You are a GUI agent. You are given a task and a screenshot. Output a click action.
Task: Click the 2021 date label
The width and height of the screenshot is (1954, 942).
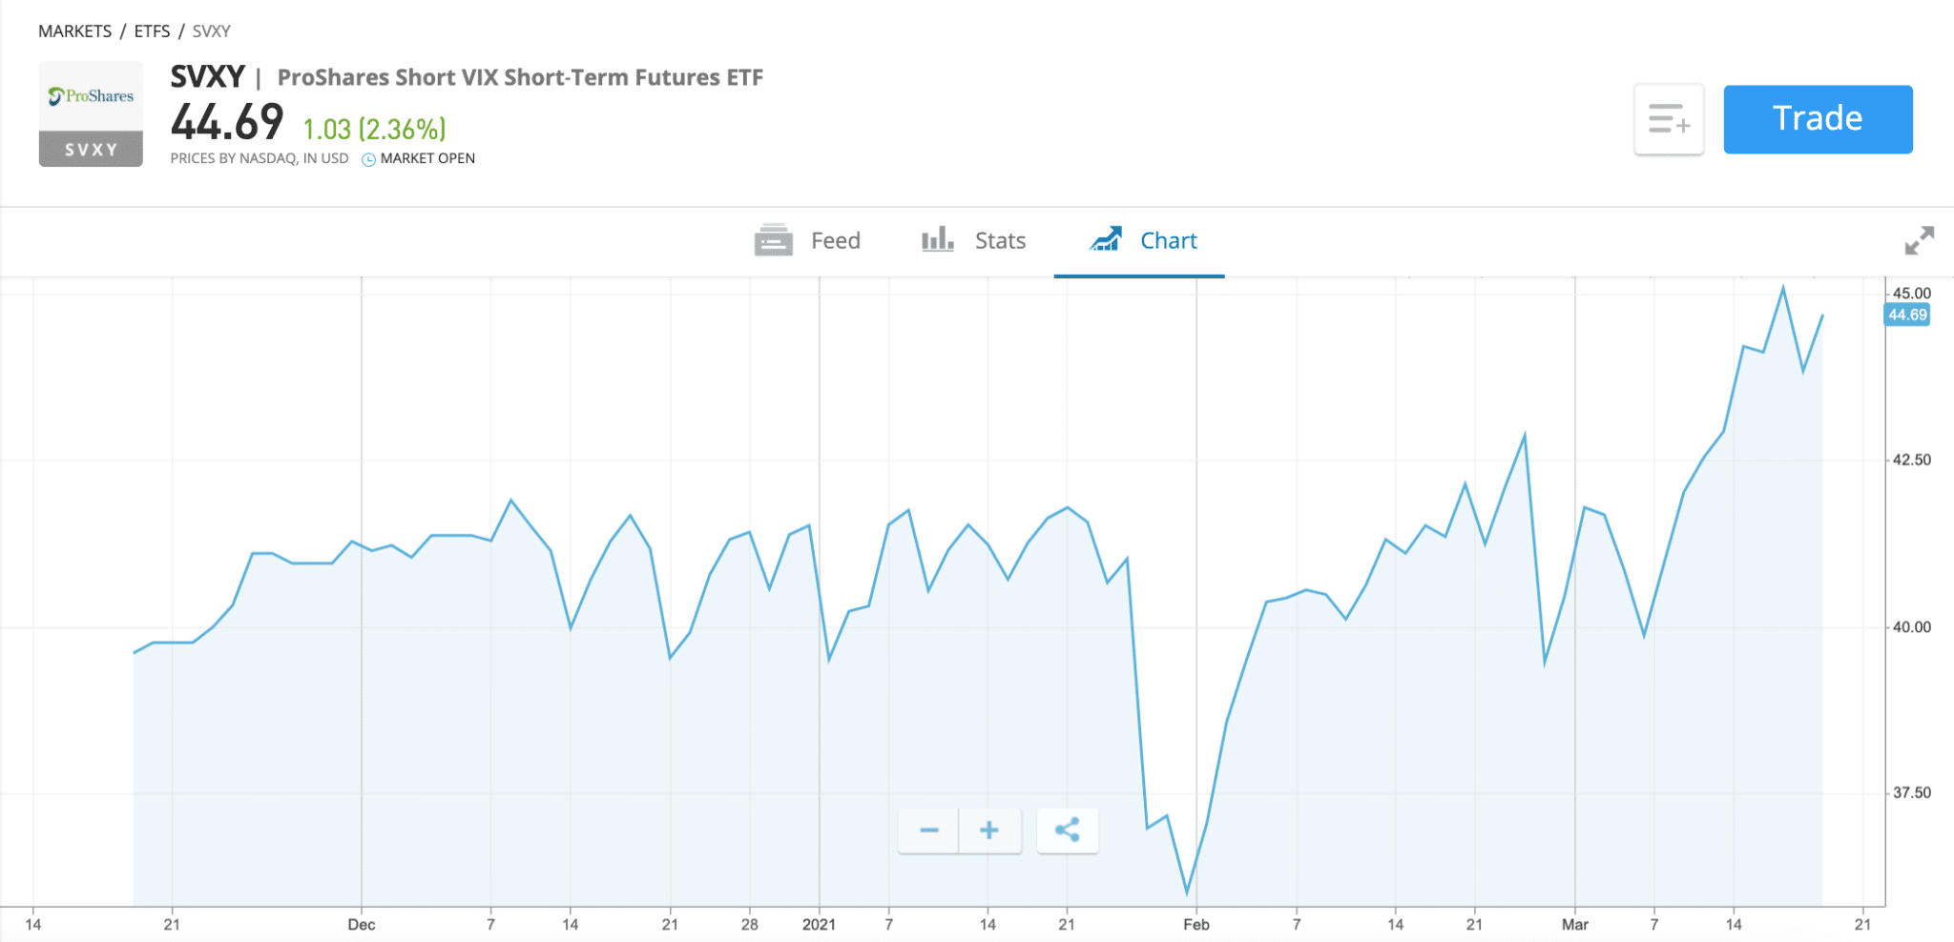click(x=819, y=925)
